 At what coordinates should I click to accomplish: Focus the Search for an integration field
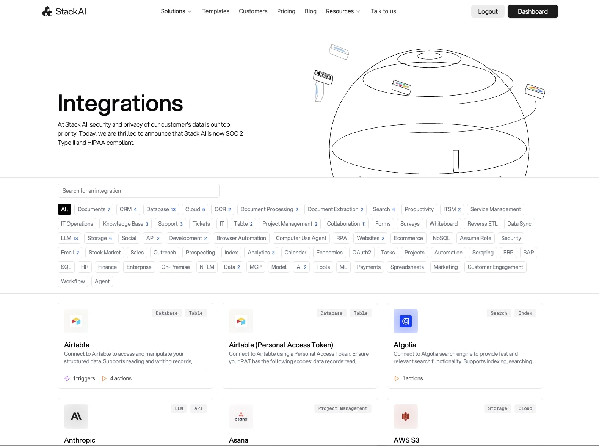[138, 191]
